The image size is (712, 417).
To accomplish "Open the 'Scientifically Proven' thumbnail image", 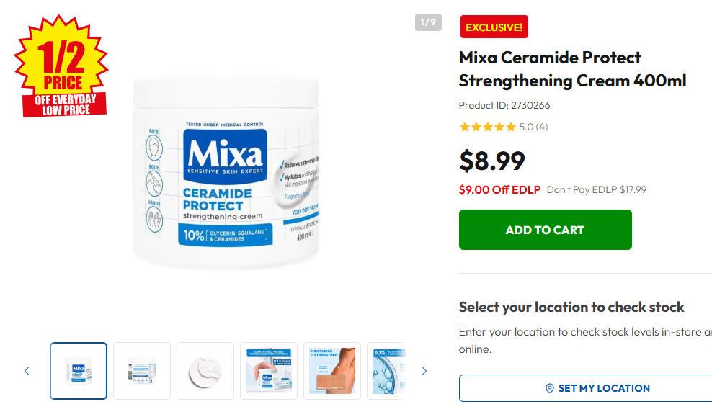I will [269, 371].
